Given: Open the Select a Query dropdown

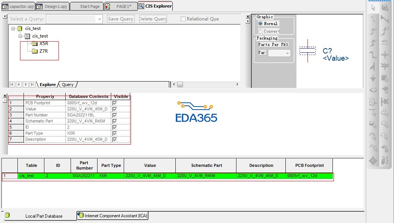Looking at the screenshot, I should pos(99,19).
